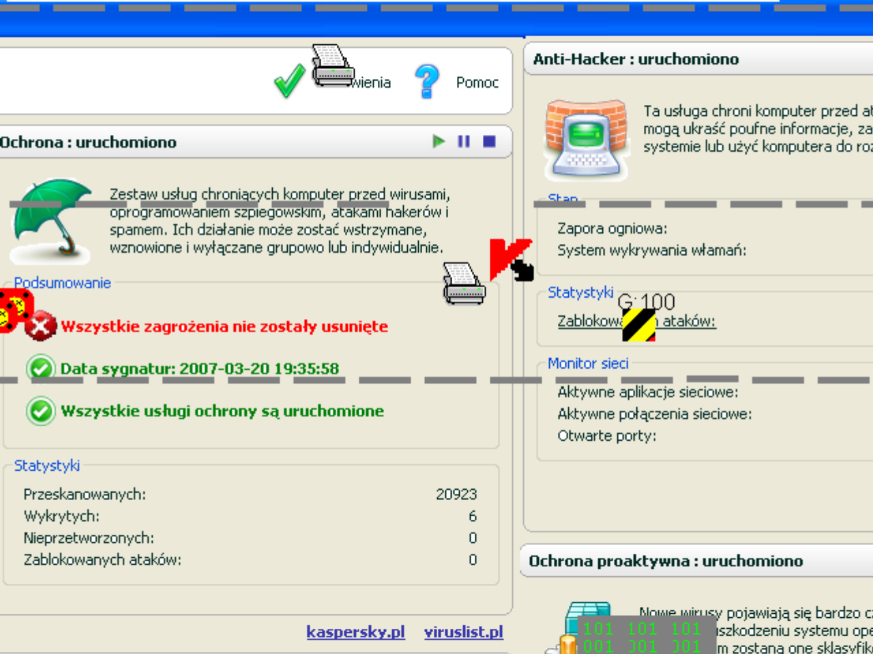Click the Anti-Hacker firewall computer icon
Viewport: 873px width, 654px height.
coord(587,140)
